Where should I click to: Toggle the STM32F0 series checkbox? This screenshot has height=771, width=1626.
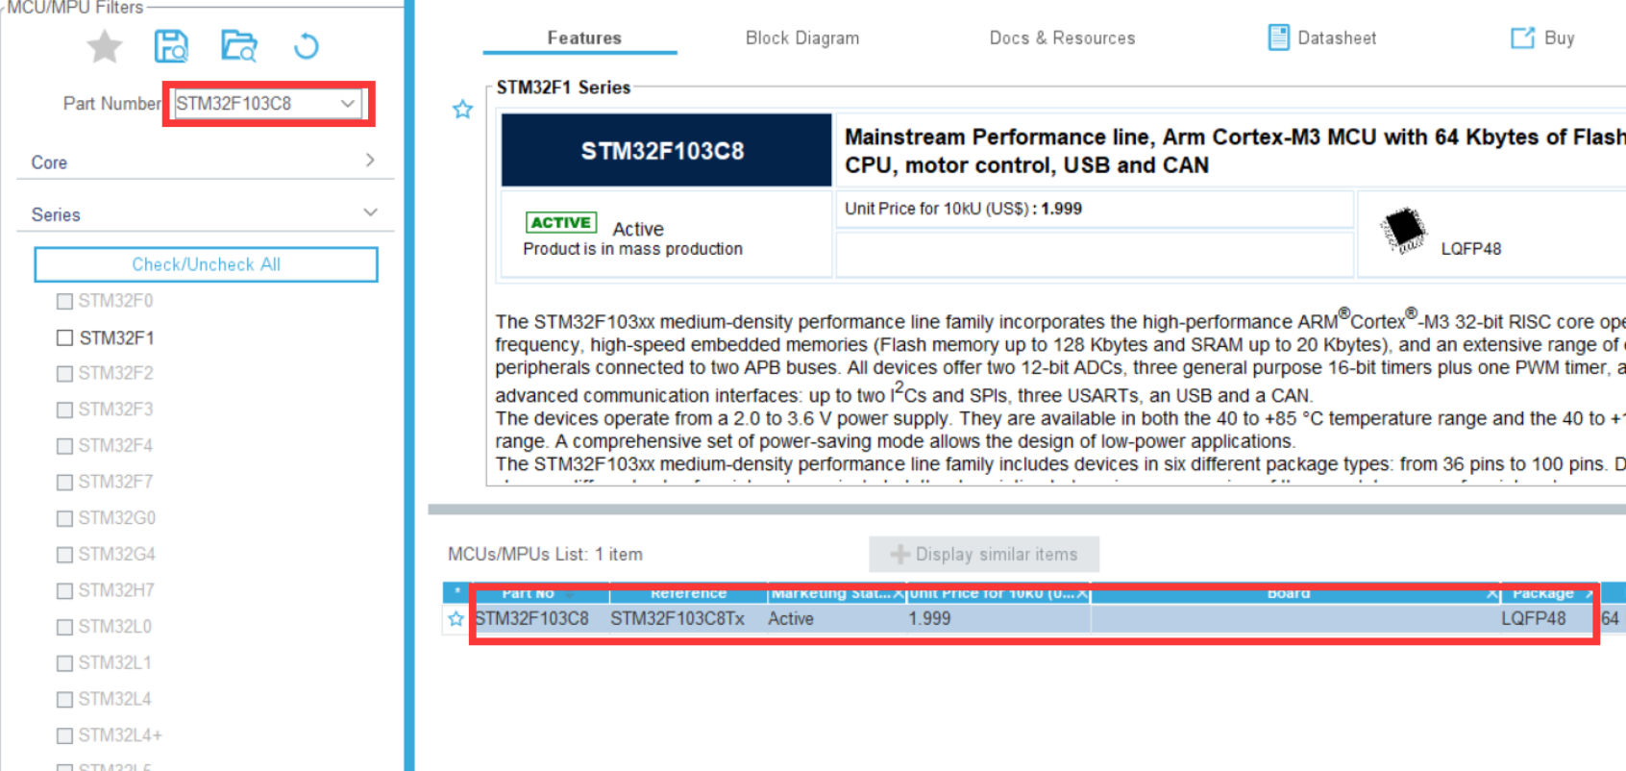pyautogui.click(x=64, y=301)
